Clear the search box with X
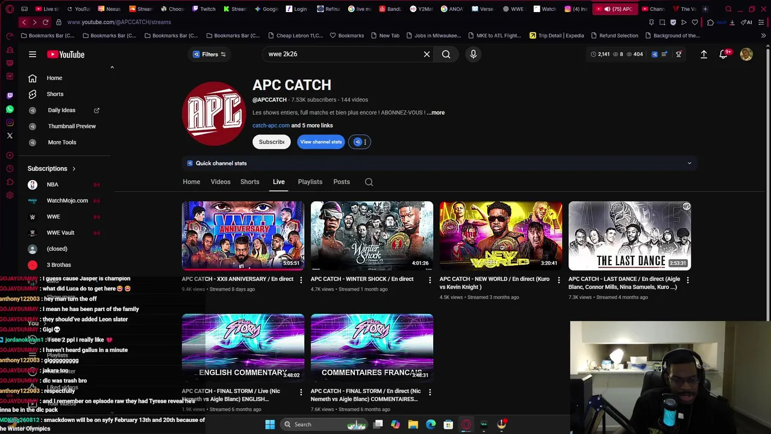The height and width of the screenshot is (434, 771). coord(426,54)
